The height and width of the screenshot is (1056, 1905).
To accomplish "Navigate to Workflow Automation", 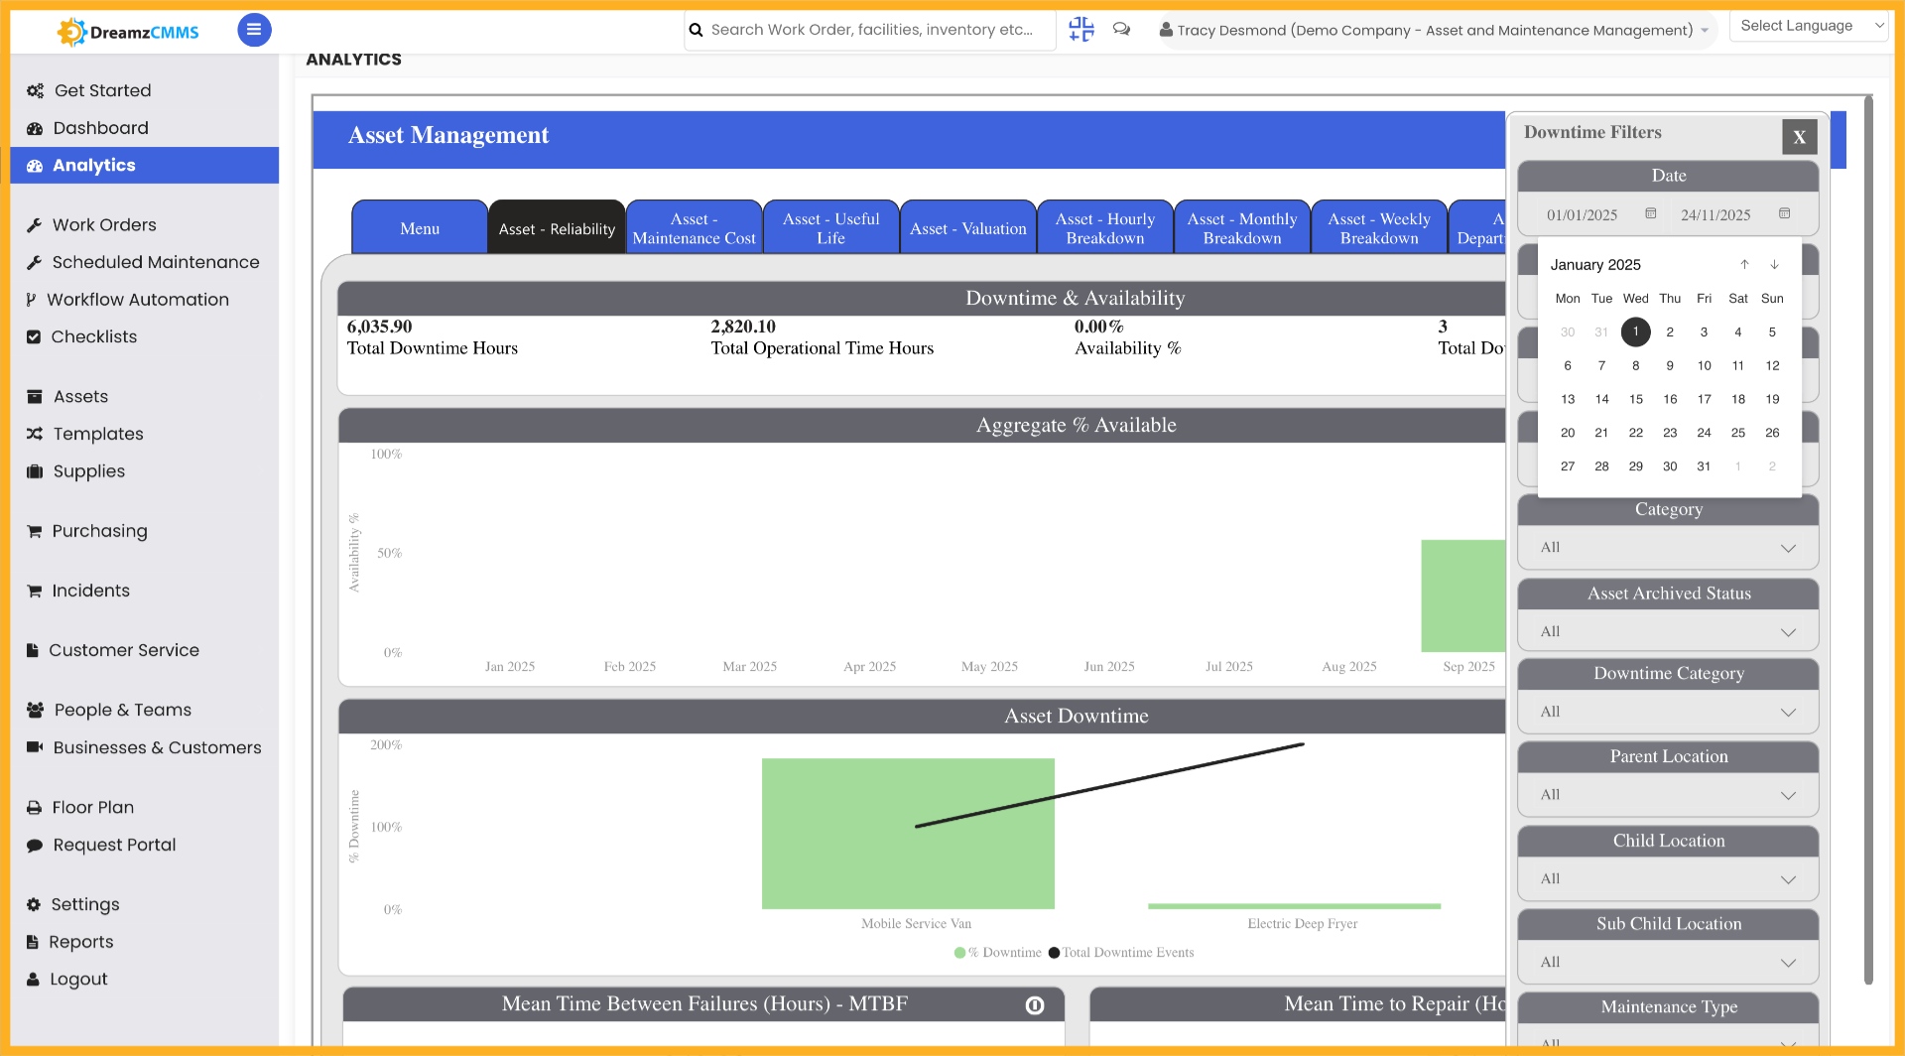I will [x=139, y=299].
